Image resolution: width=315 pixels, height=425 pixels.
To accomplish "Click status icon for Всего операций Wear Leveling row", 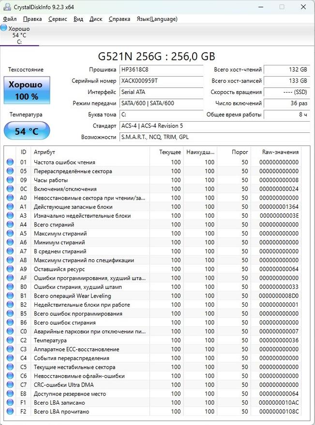I will pos(10,296).
